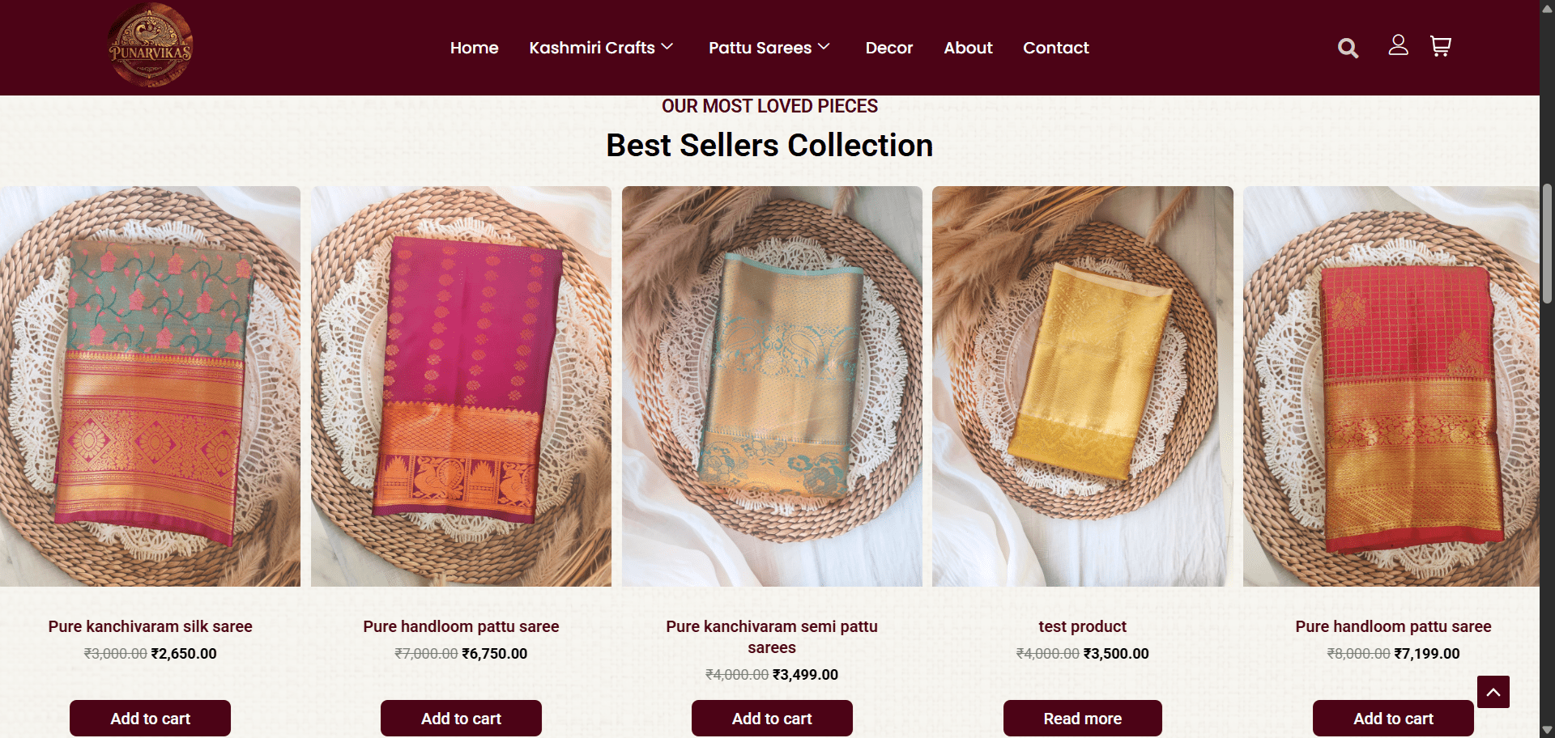
Task: Click the Punarvikas logo
Action: 151,45
